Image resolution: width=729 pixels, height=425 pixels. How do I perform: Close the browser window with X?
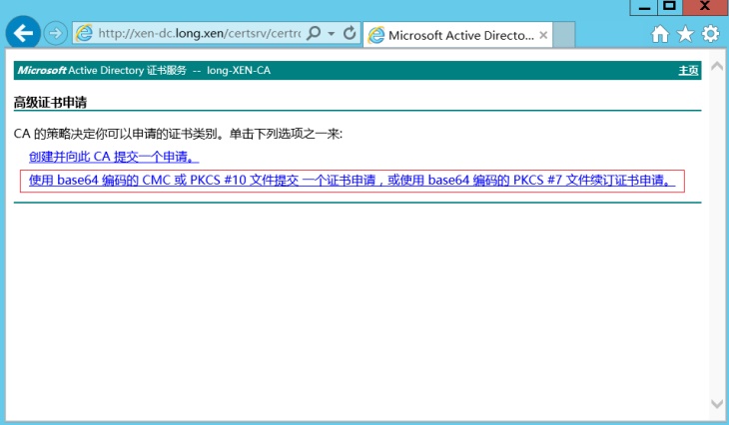pyautogui.click(x=705, y=7)
